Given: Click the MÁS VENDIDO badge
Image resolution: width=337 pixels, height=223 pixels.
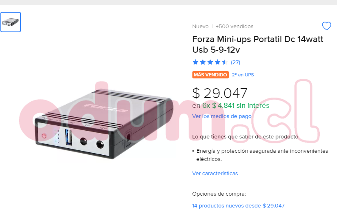Looking at the screenshot, I should tap(210, 75).
